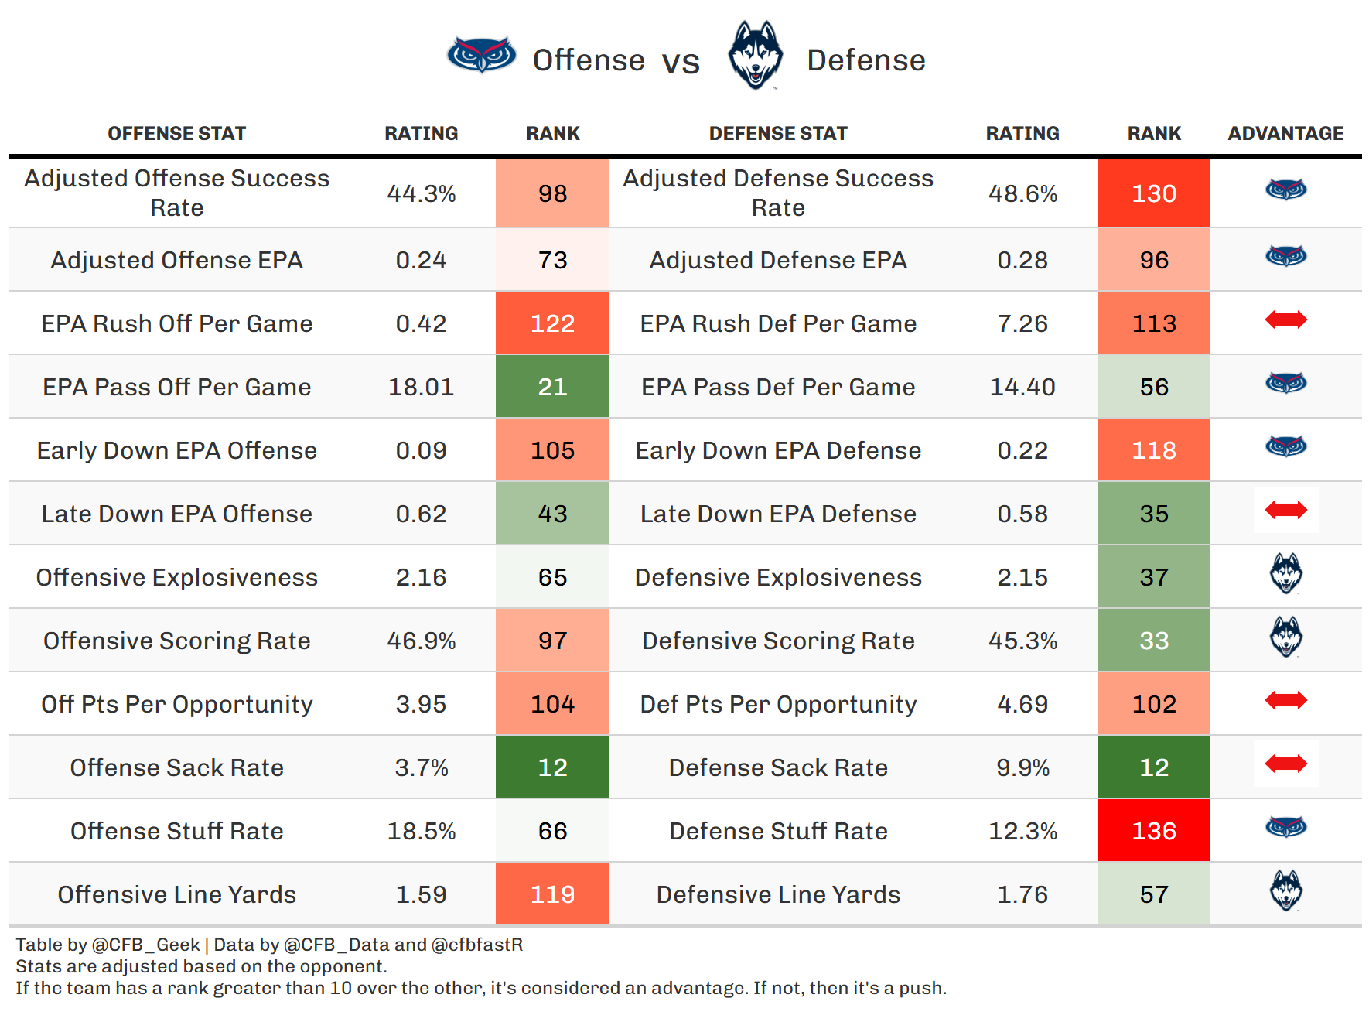Click the ADVANTAGE column header
The image size is (1369, 1015).
click(1285, 134)
